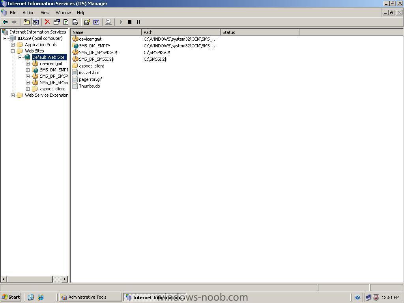Sort the list by the Name column
The height and width of the screenshot is (303, 404).
click(106, 32)
